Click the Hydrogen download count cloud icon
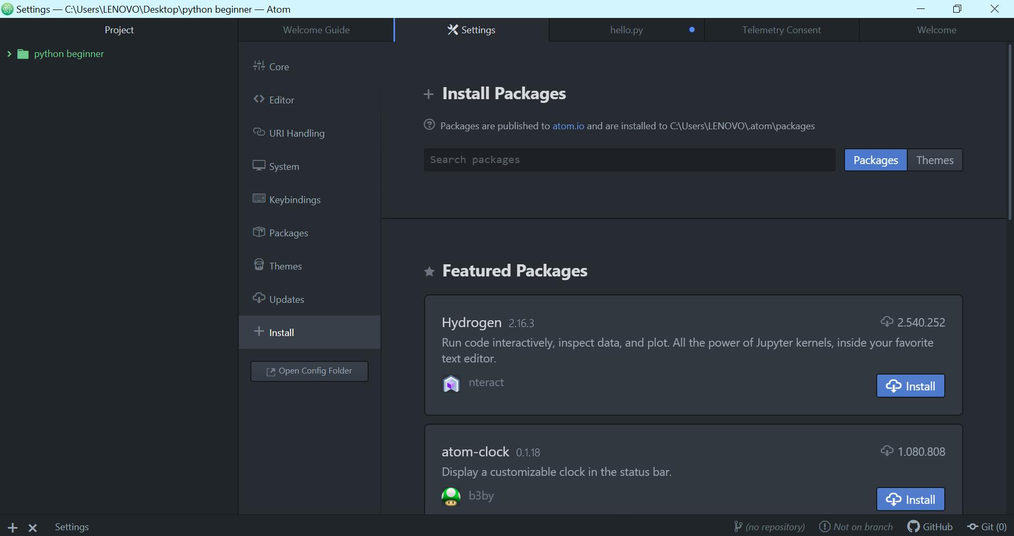The width and height of the screenshot is (1014, 536). tap(887, 321)
